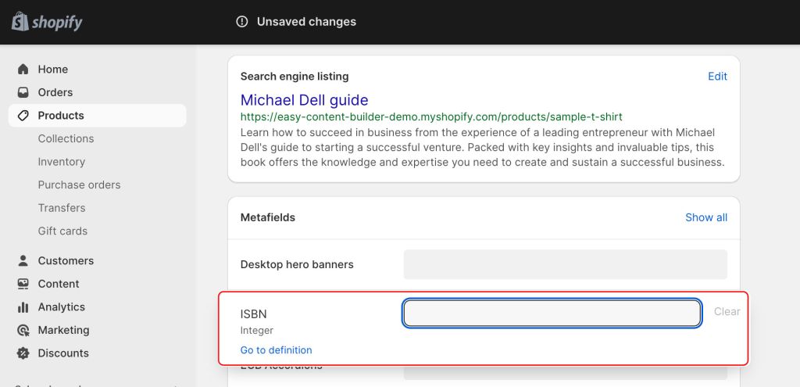Edit the search engine listing

pyautogui.click(x=717, y=77)
